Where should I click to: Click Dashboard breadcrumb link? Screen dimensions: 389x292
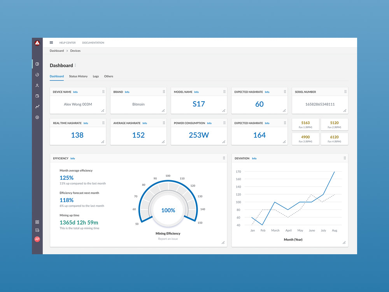(x=56, y=51)
